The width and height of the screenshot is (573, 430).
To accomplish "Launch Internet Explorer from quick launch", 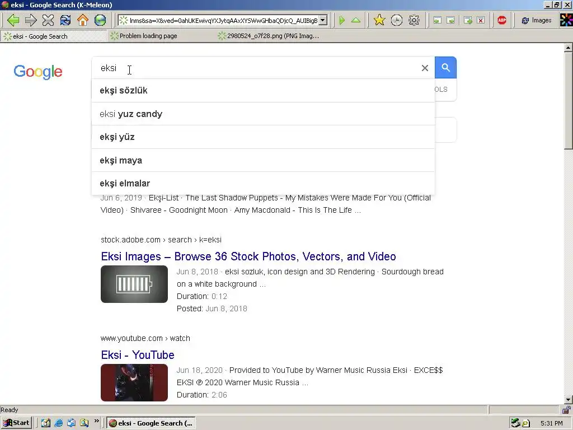I will tap(58, 423).
